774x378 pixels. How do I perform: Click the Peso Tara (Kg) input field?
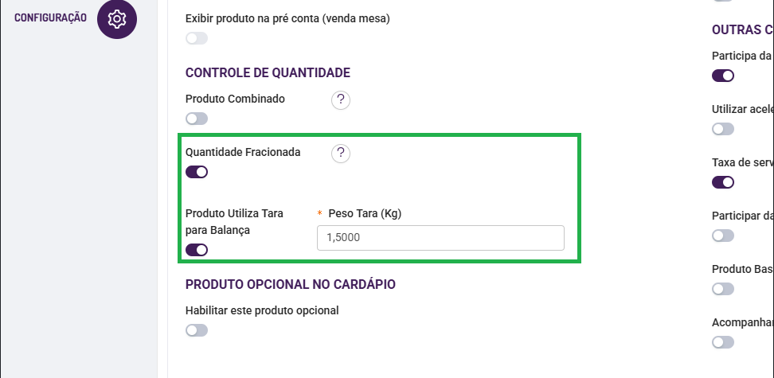tap(440, 238)
